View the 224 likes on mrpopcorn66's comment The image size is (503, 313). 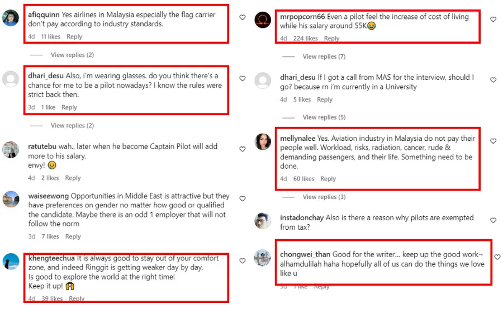[x=305, y=39]
